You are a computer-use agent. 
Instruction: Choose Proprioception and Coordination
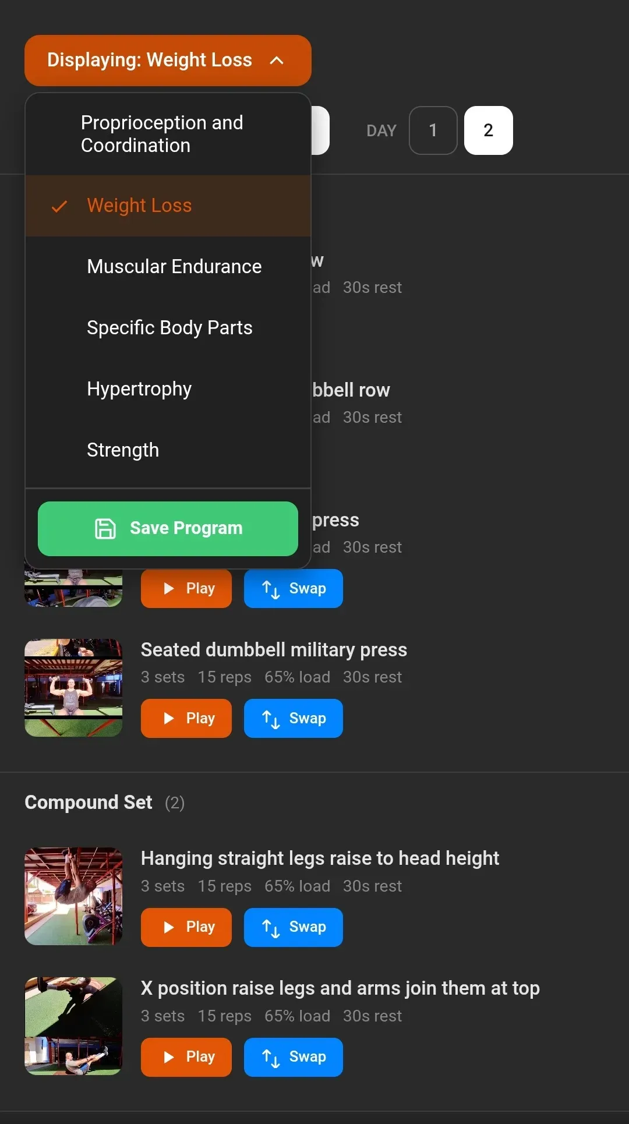click(162, 134)
